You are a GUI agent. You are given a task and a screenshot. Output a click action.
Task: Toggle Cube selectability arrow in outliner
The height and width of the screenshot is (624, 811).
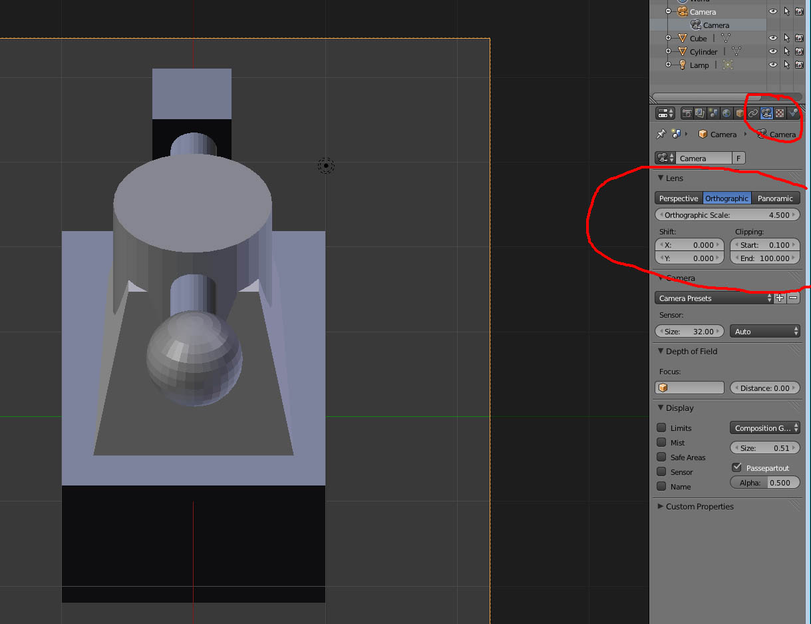pyautogui.click(x=786, y=39)
